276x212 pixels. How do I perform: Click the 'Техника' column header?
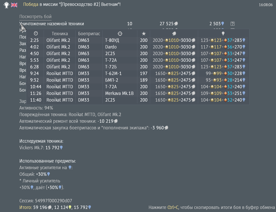[x=60, y=34]
